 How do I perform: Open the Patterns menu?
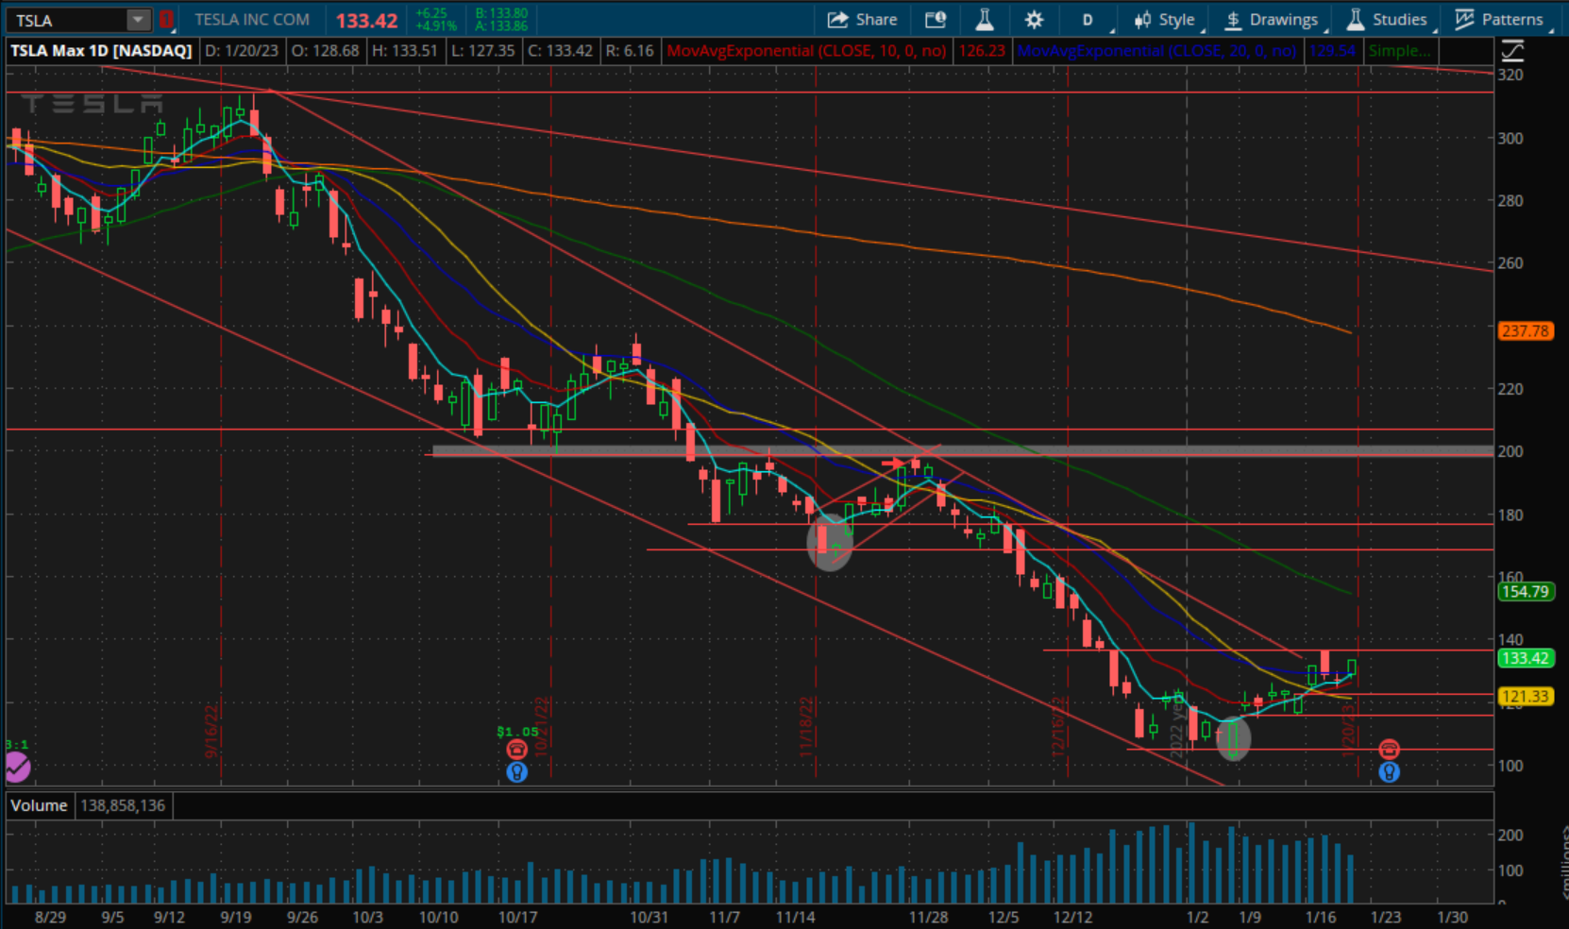point(1499,20)
